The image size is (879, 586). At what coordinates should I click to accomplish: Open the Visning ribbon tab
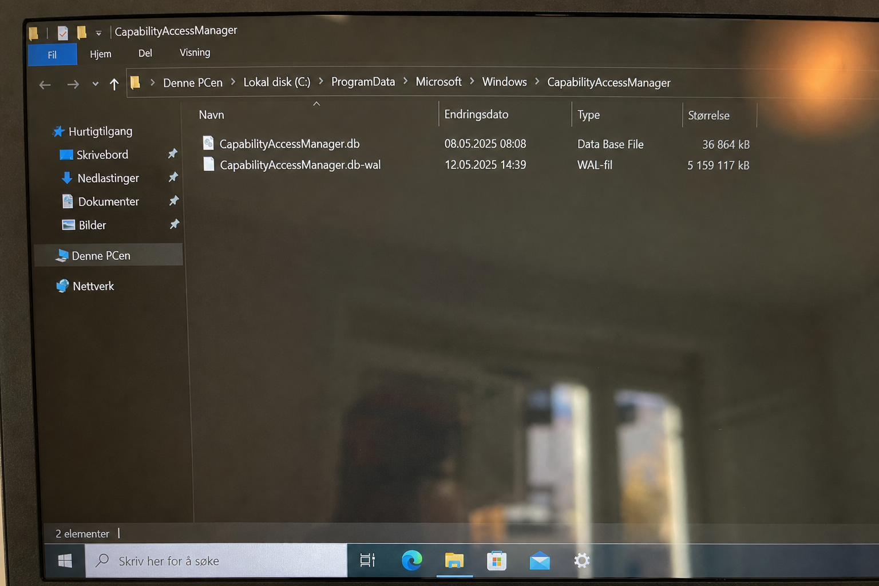coord(195,53)
